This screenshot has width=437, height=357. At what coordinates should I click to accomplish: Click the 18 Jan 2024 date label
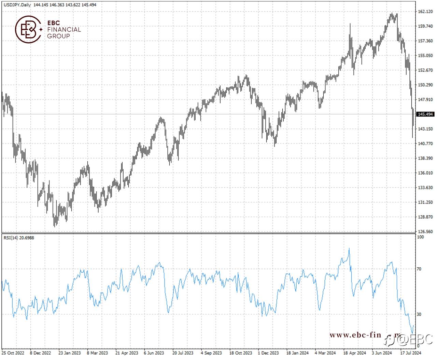point(297,353)
